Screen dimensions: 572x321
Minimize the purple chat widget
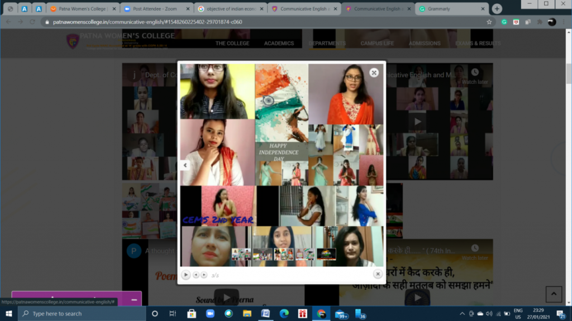point(134,300)
